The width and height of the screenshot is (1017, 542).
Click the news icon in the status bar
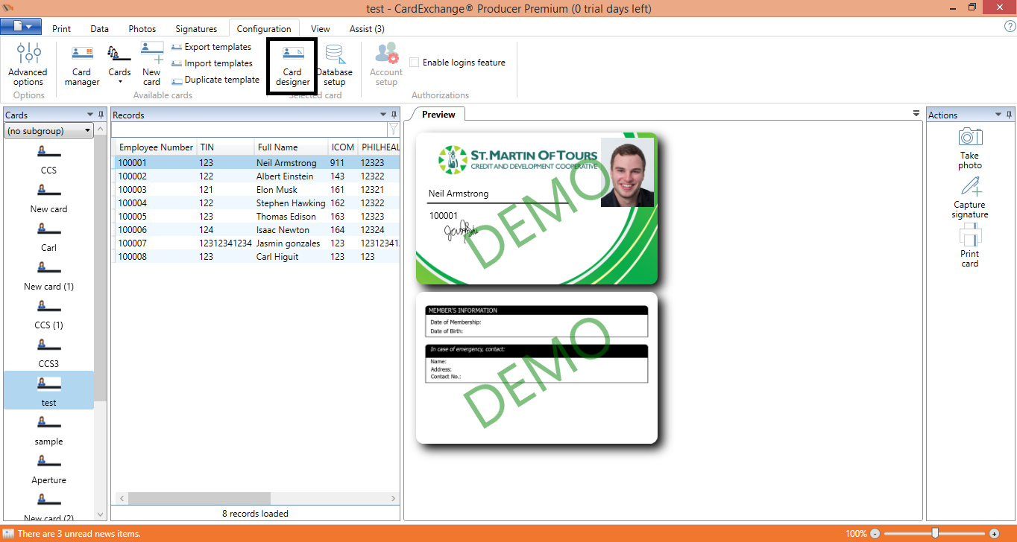tap(8, 534)
